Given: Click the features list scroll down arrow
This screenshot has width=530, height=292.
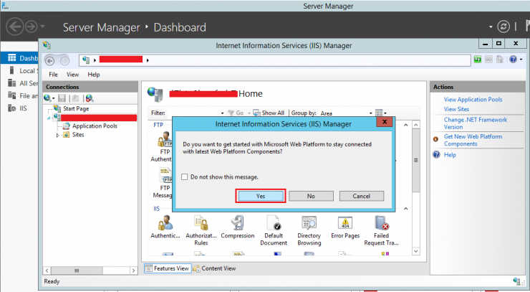Looking at the screenshot, I should pyautogui.click(x=415, y=251).
